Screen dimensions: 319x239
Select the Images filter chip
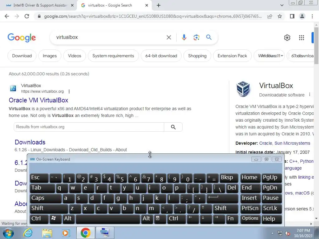point(50,56)
